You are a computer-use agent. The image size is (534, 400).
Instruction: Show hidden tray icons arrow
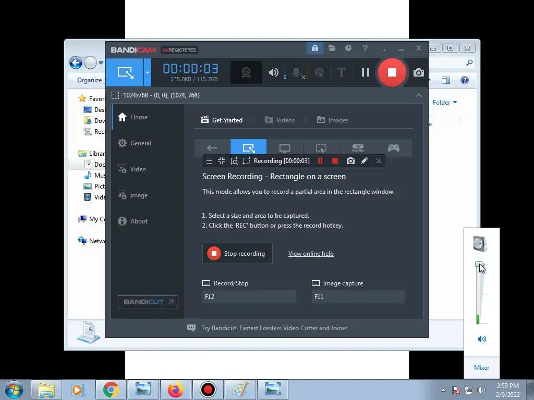click(443, 390)
